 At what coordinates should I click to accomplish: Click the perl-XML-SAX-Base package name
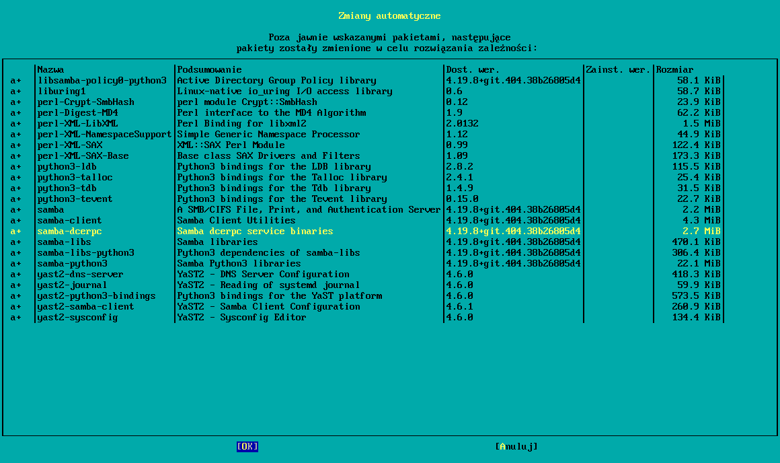point(83,156)
